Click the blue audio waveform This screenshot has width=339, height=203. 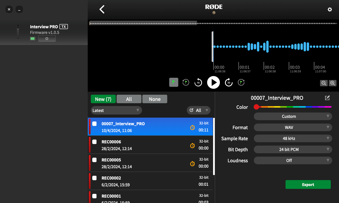point(276,47)
